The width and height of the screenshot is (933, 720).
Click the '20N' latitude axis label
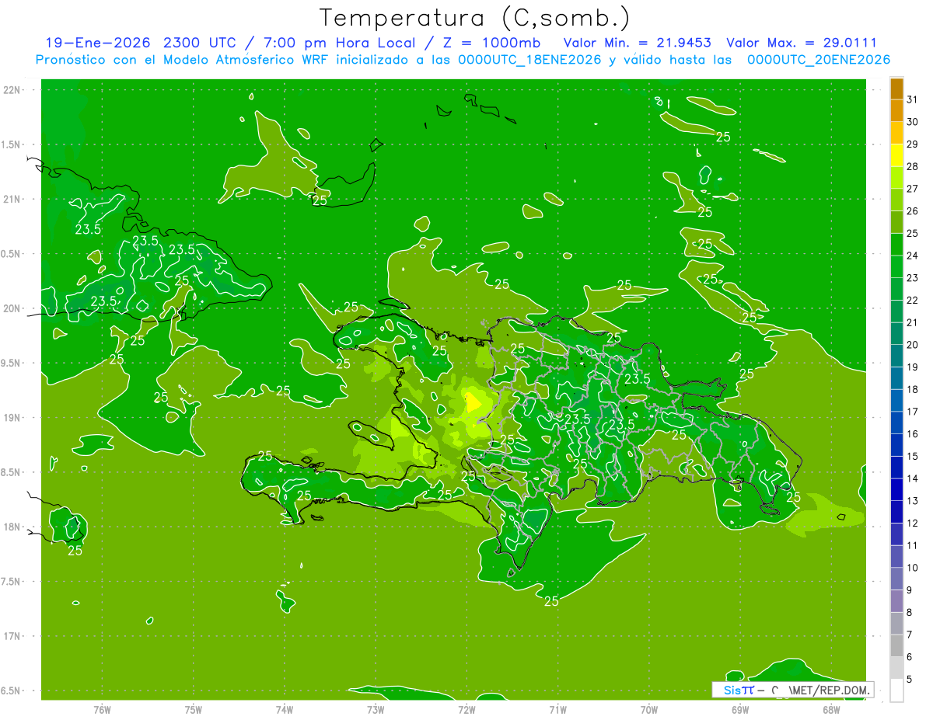tap(11, 308)
